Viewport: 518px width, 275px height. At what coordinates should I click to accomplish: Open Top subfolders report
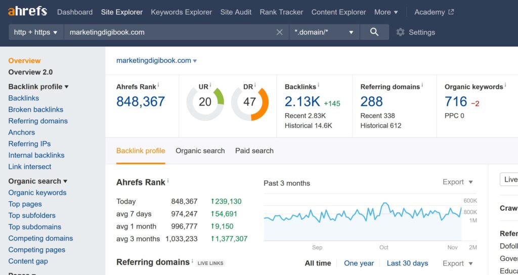[32, 215]
